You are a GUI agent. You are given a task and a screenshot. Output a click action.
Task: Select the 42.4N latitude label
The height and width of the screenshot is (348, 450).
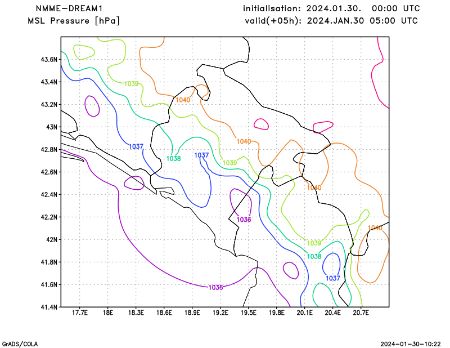(49, 194)
